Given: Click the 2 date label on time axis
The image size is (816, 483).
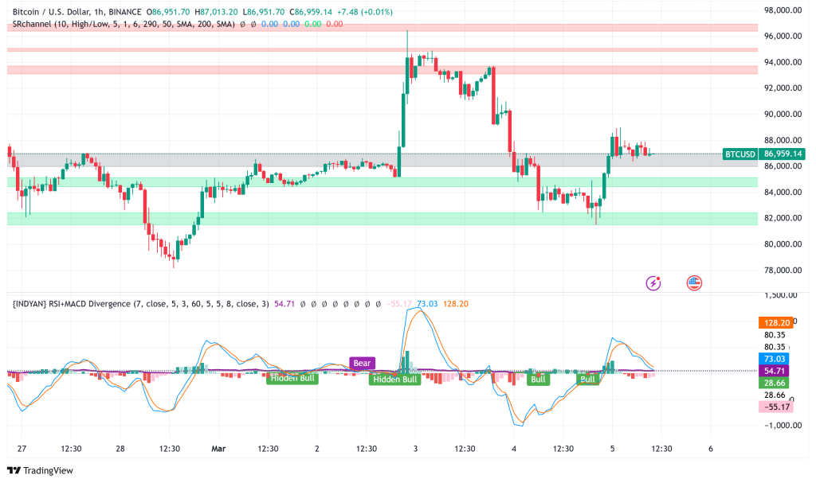Looking at the screenshot, I should coord(317,448).
